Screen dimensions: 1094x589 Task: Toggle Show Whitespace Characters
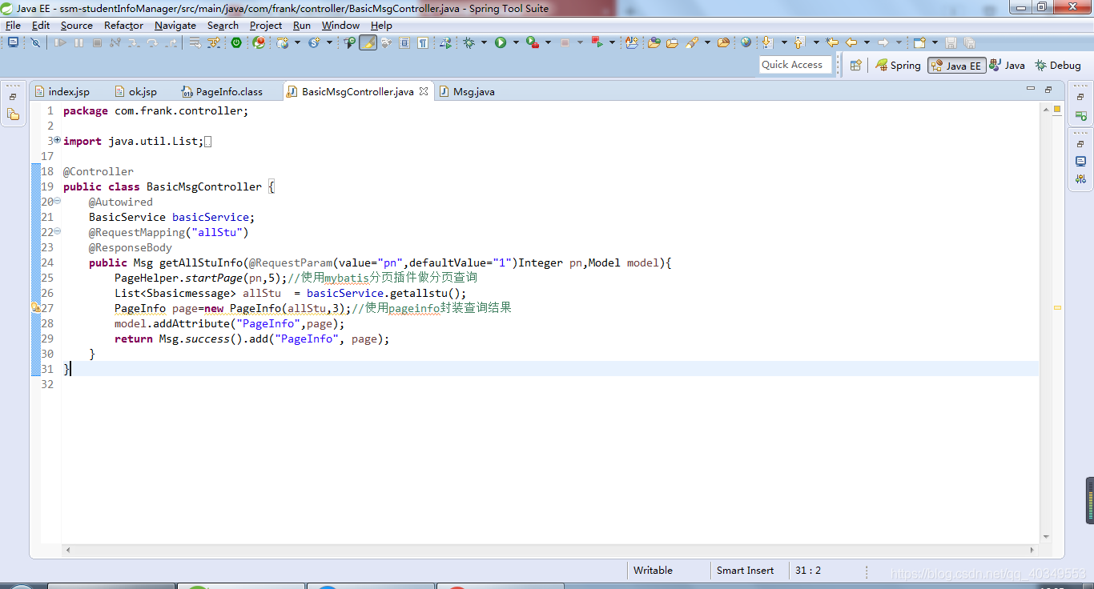(422, 42)
